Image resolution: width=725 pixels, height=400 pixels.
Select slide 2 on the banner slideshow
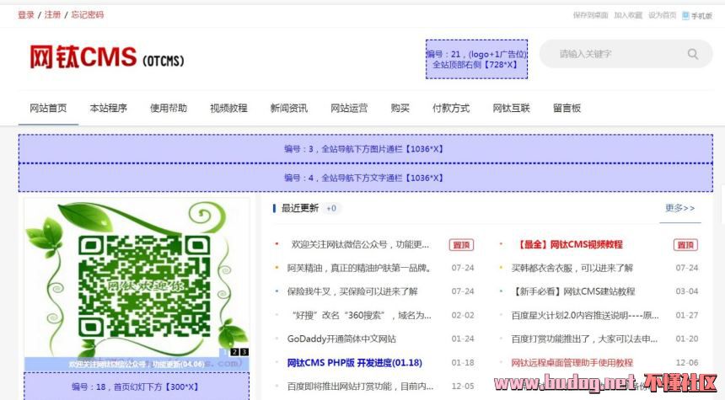[234, 352]
